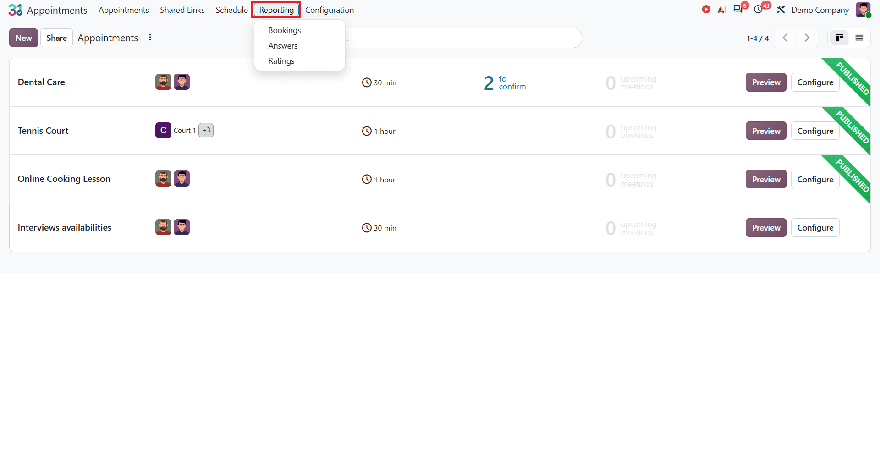Configure the Tennis Court appointment
The height and width of the screenshot is (473, 880).
tap(815, 131)
